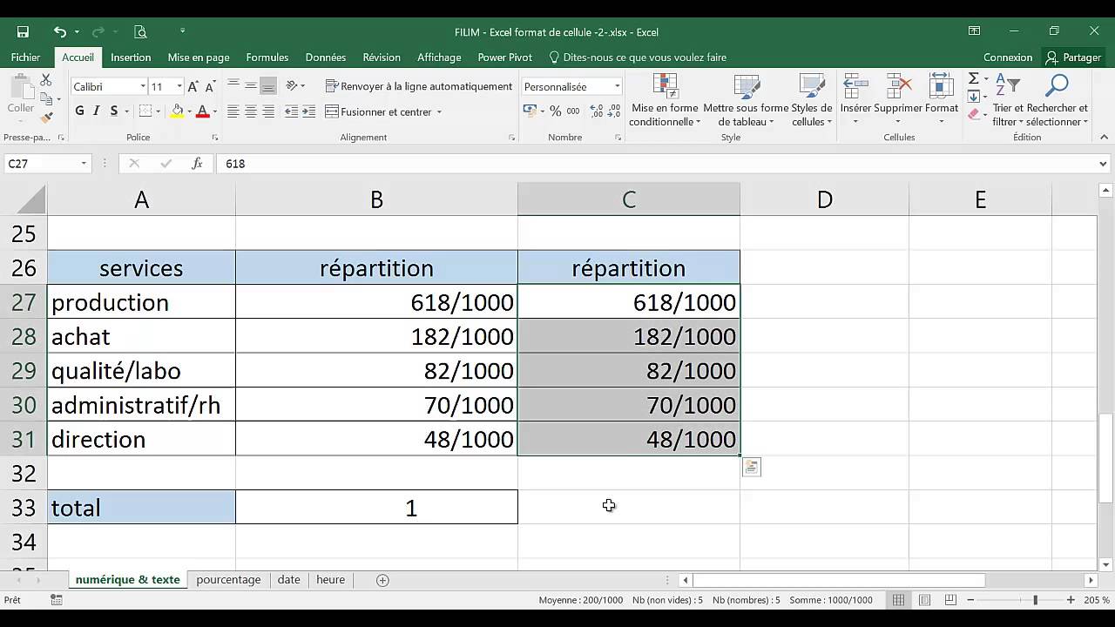Save the workbook using the floppy icon
This screenshot has width=1115, height=627.
click(23, 31)
